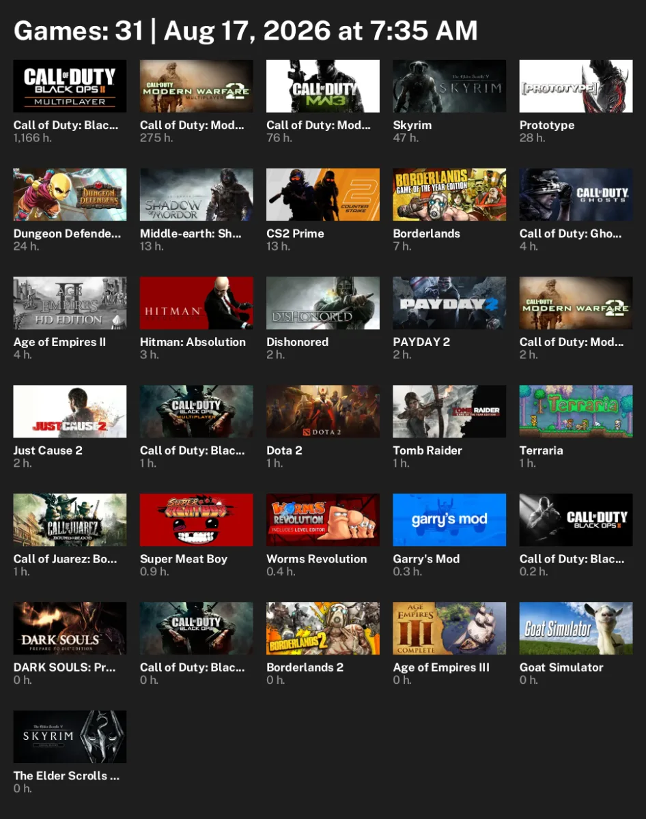646x819 pixels.
Task: Click the 'Garry's Mod' title text
Action: point(426,559)
